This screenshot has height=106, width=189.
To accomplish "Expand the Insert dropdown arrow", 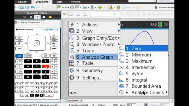I will 69,8.
